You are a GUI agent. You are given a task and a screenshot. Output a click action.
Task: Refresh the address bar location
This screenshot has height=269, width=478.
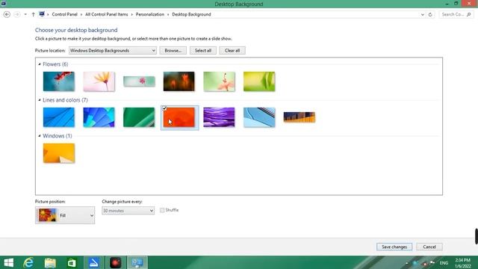(430, 14)
